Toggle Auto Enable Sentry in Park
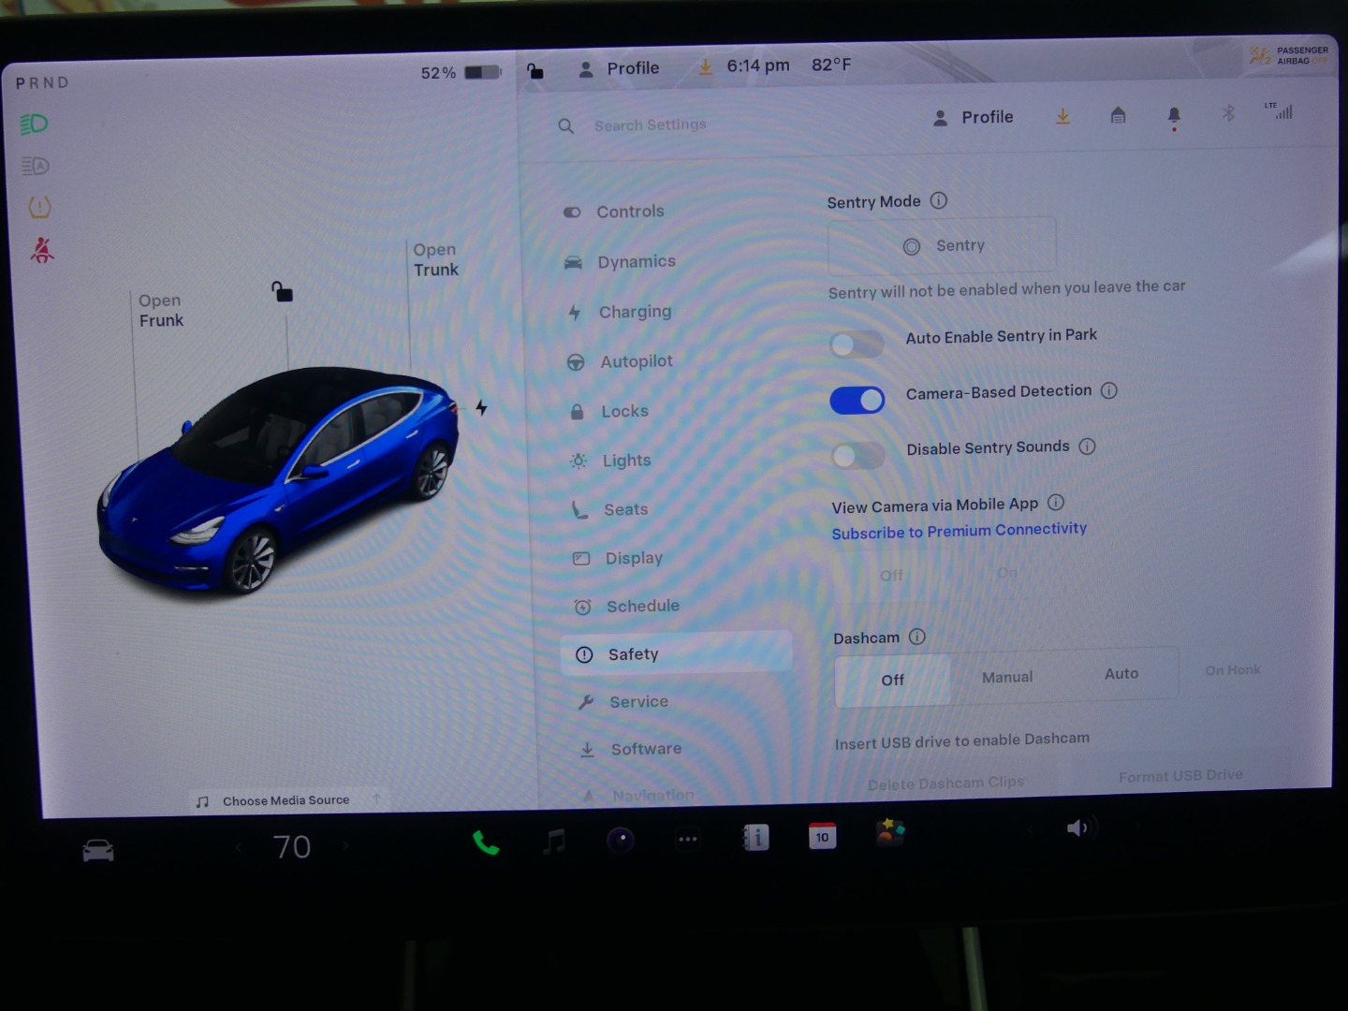The width and height of the screenshot is (1348, 1011). point(857,344)
